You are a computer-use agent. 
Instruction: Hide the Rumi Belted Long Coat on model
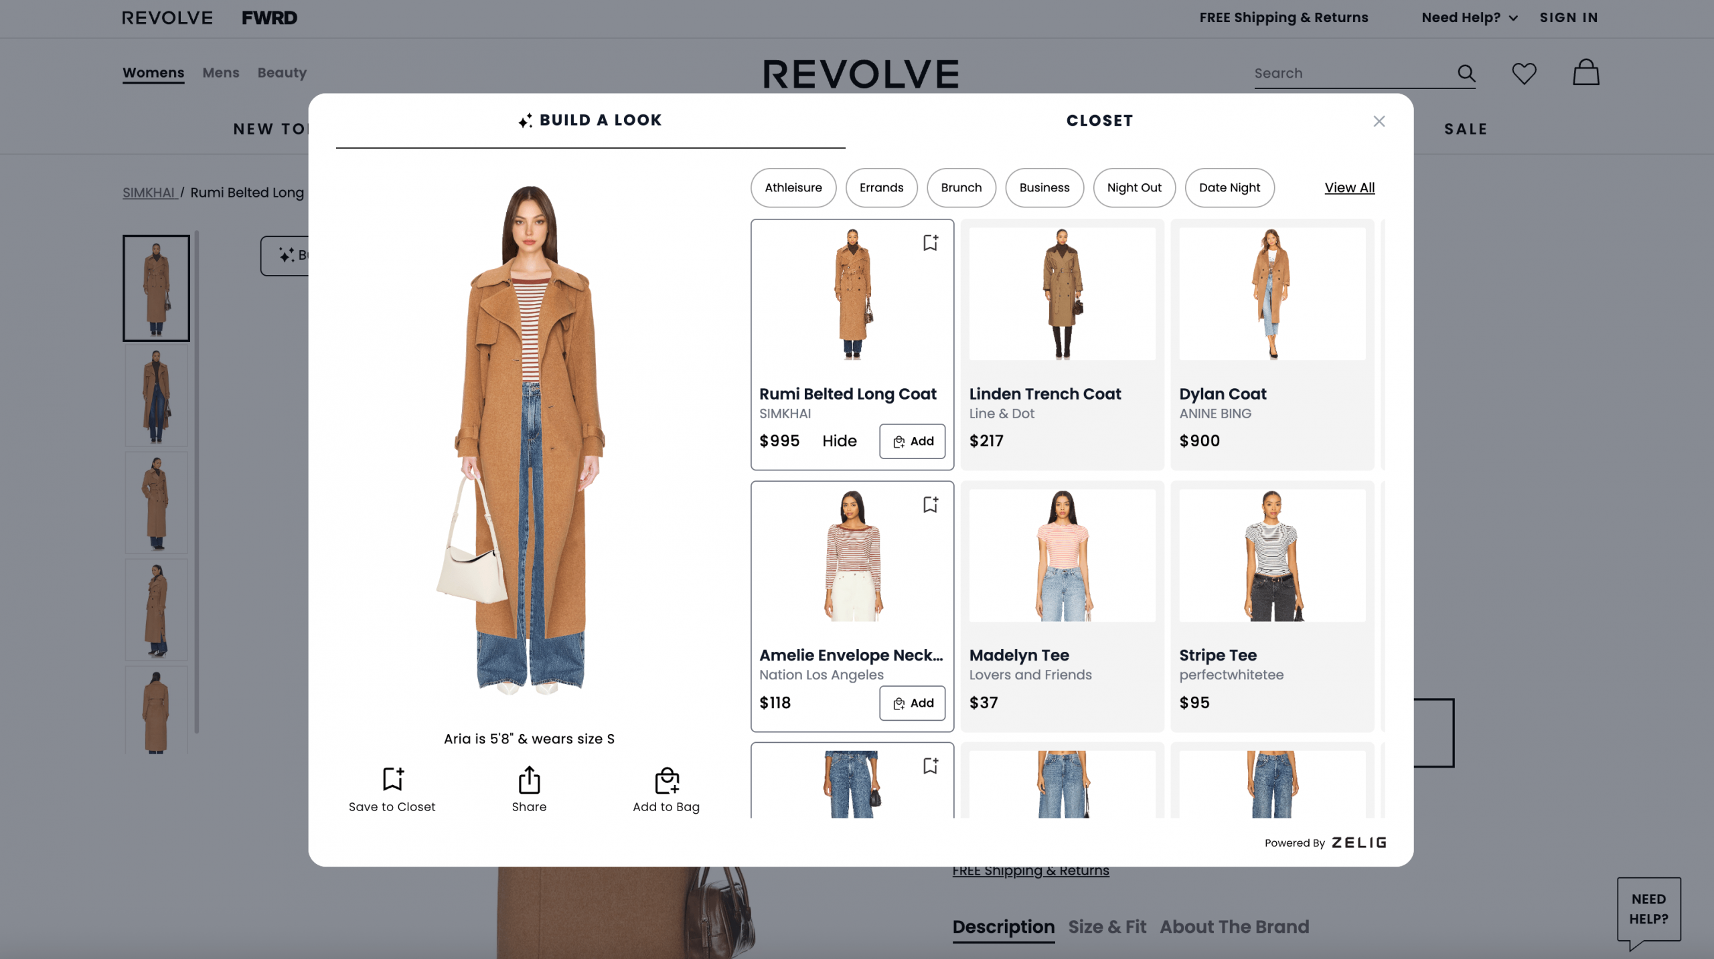point(839,441)
